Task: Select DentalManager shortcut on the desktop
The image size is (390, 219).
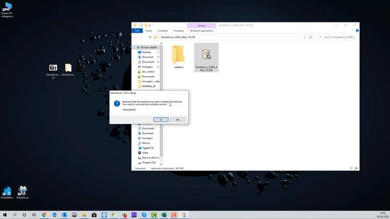Action: tap(7, 192)
